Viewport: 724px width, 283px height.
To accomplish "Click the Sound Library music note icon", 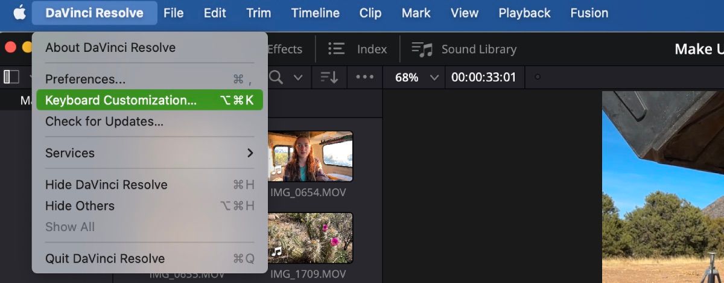I will pyautogui.click(x=422, y=49).
